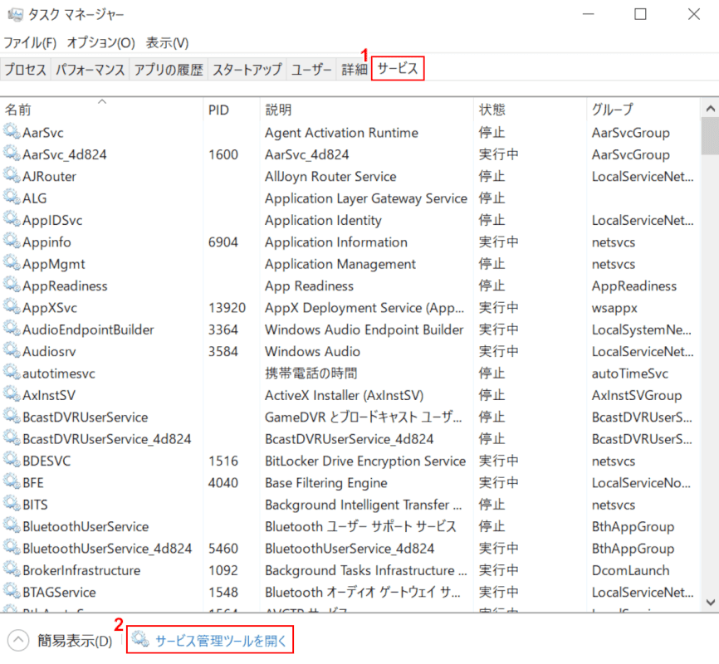This screenshot has width=719, height=664.
Task: Click the AppXSvc service gear icon
Action: pyautogui.click(x=12, y=307)
